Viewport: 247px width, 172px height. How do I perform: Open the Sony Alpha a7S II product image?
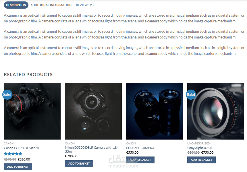(216, 111)
